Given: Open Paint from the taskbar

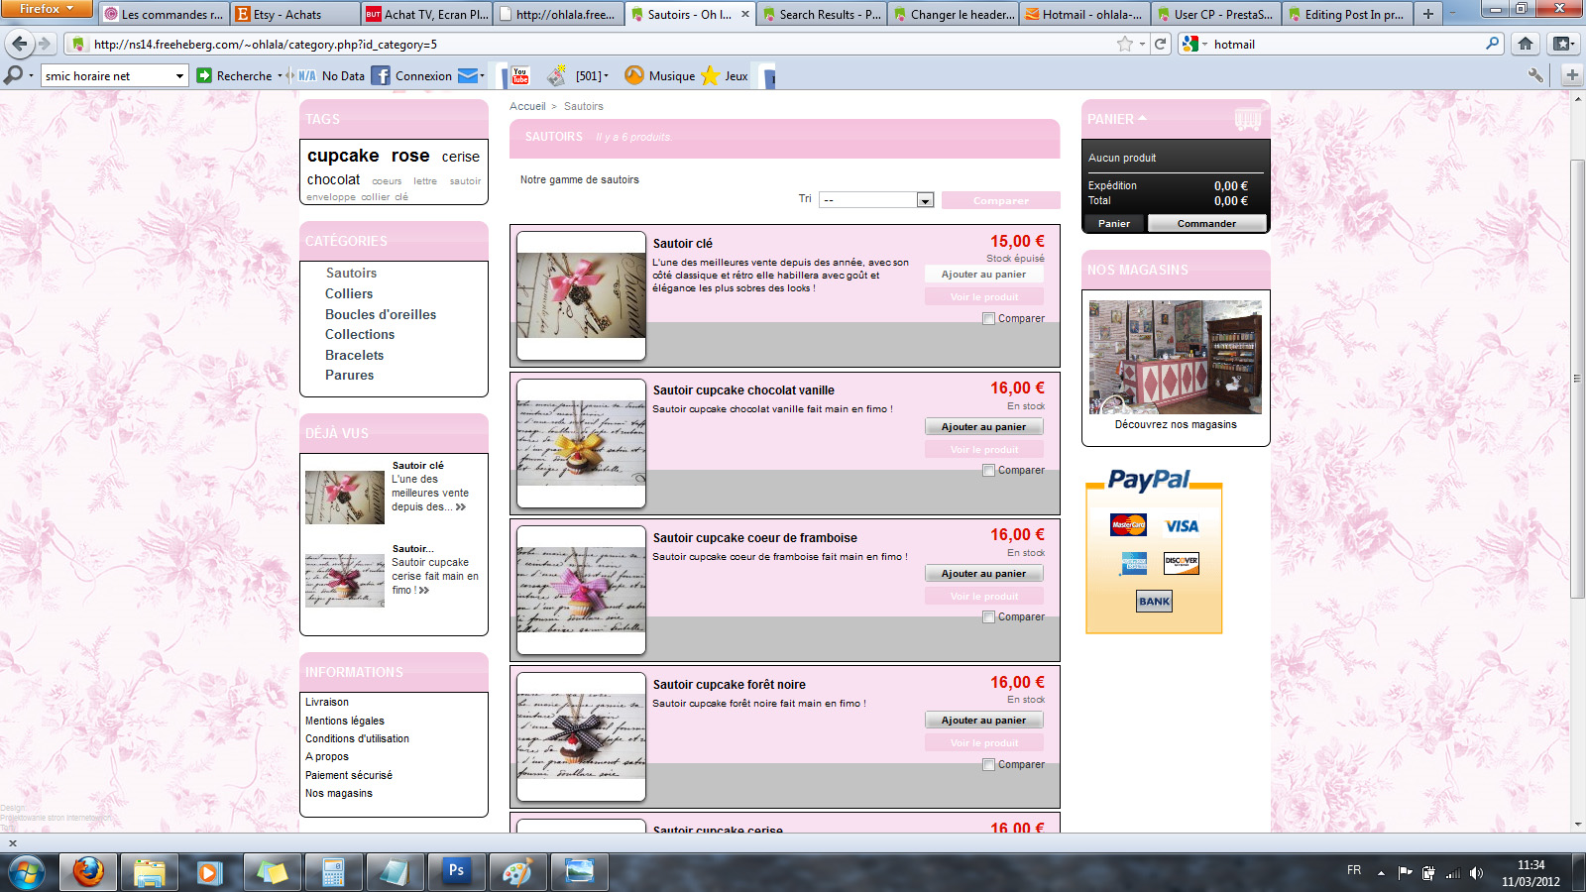Looking at the screenshot, I should (517, 871).
